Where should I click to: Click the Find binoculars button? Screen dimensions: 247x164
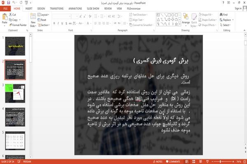[x=224, y=15]
